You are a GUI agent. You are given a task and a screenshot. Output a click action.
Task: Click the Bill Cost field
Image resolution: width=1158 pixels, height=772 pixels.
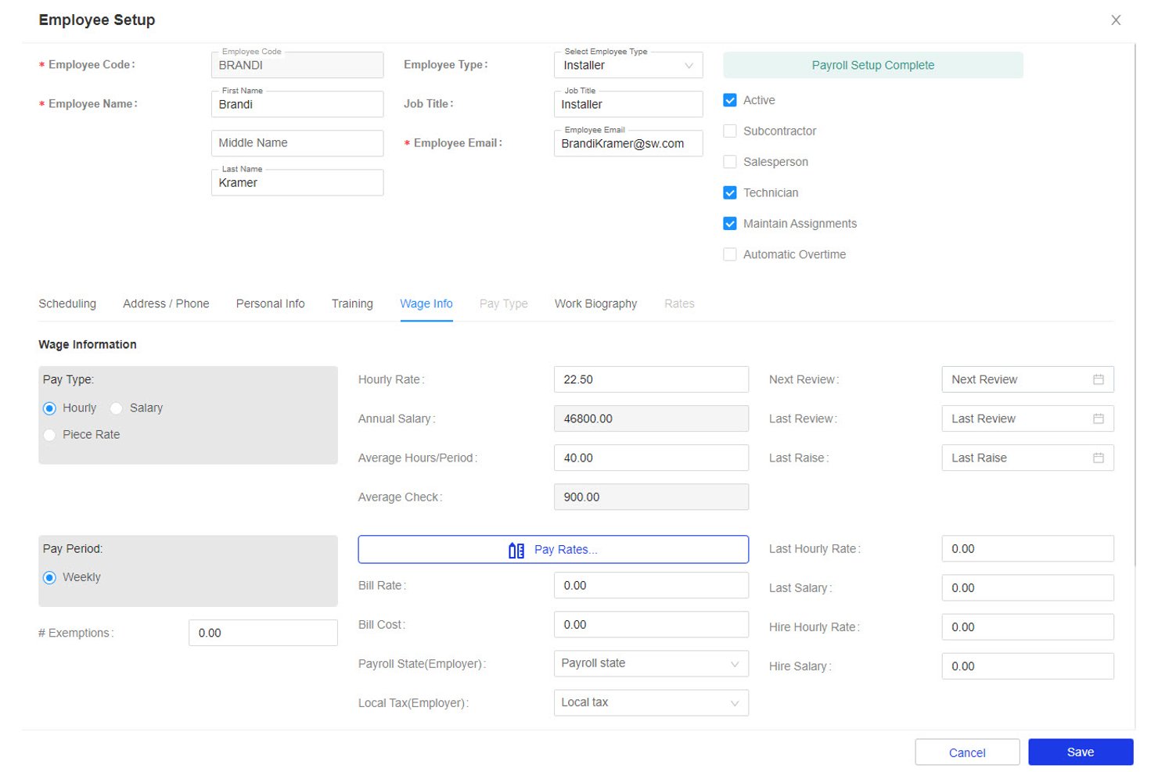coord(651,624)
